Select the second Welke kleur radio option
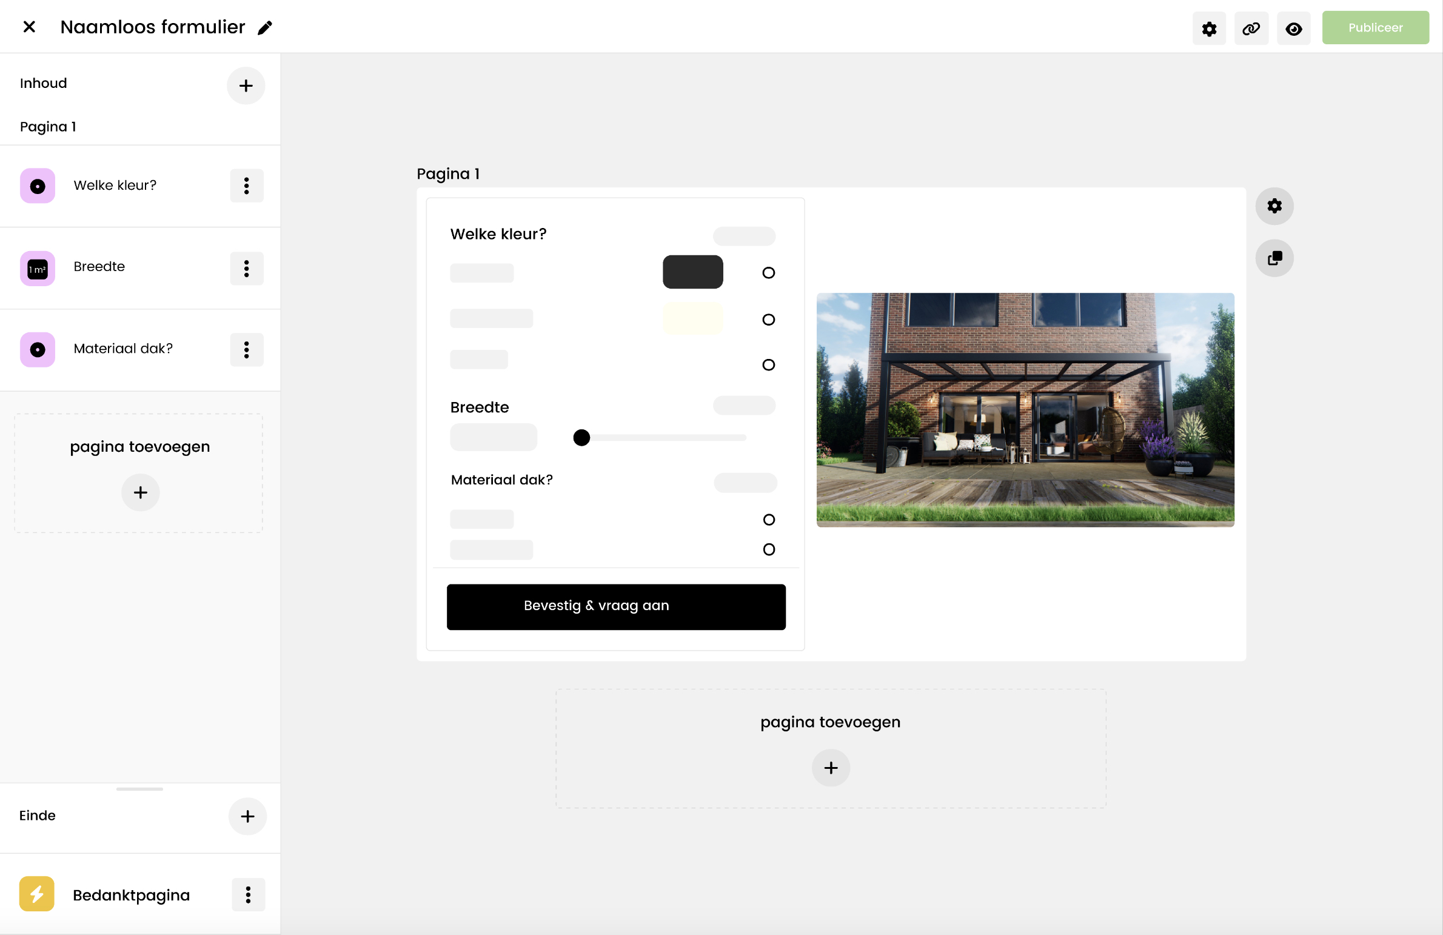The height and width of the screenshot is (935, 1443). [x=768, y=320]
